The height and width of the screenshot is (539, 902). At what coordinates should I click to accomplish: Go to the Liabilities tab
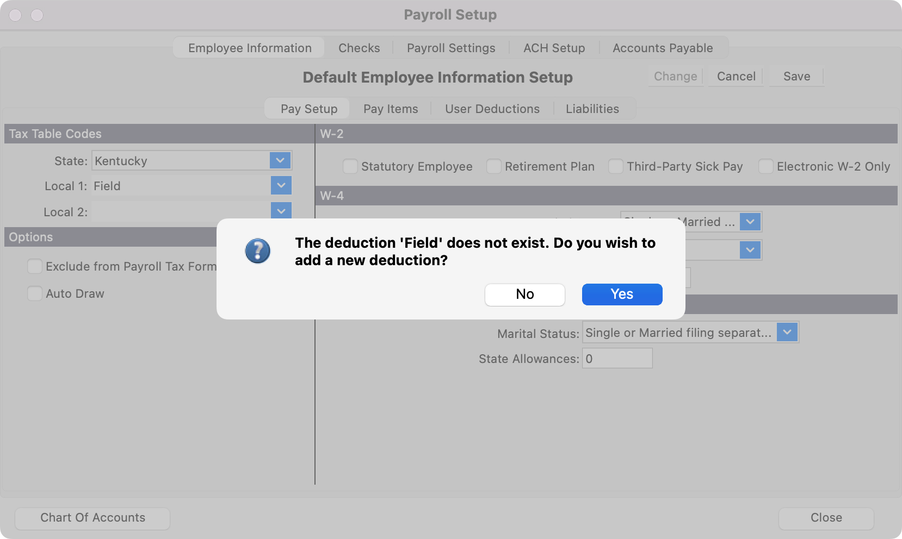tap(592, 109)
